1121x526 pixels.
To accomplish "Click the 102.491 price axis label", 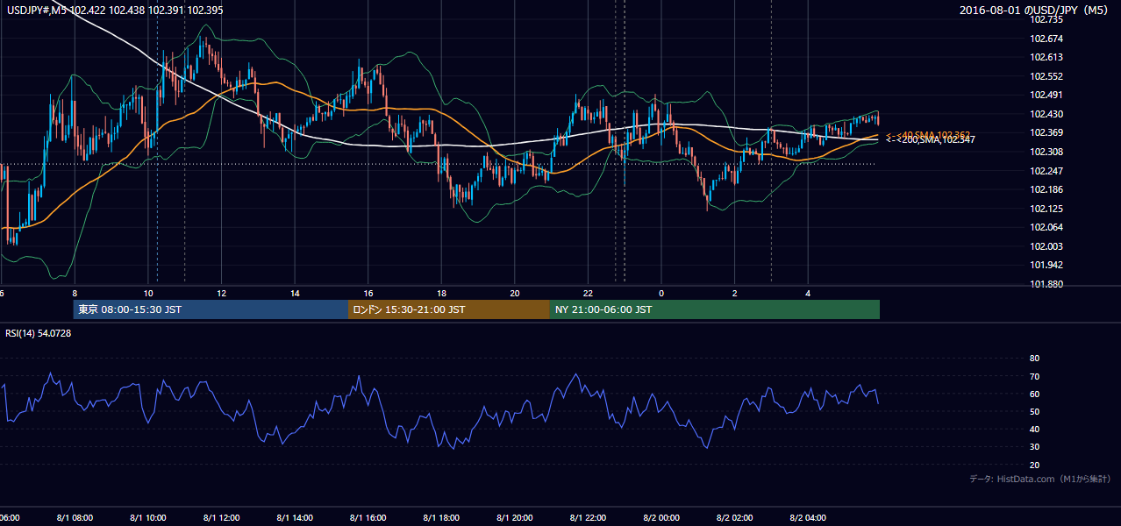I will tap(1047, 95).
